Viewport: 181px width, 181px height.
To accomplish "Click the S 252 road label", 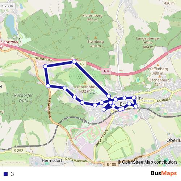I will point(19,151).
